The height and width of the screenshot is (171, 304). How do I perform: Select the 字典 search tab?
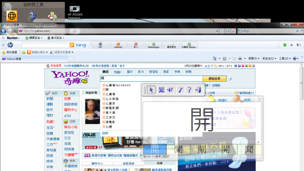pyautogui.click(x=177, y=72)
